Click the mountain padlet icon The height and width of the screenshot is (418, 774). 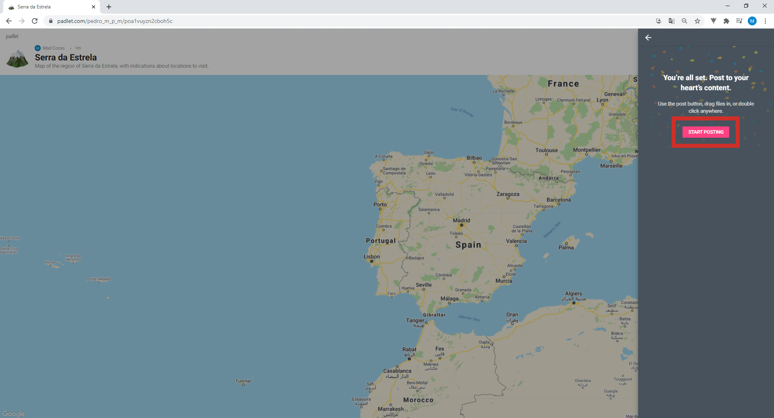pos(17,58)
